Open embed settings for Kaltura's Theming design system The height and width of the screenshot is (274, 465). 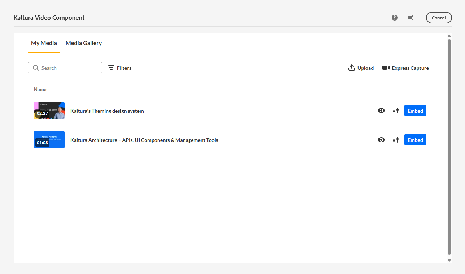point(396,111)
